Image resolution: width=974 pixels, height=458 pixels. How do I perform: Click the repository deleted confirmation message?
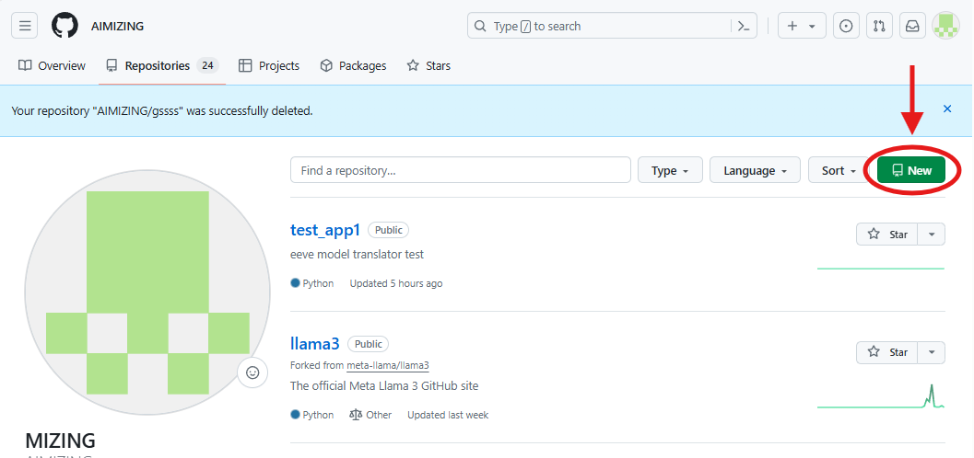point(162,111)
